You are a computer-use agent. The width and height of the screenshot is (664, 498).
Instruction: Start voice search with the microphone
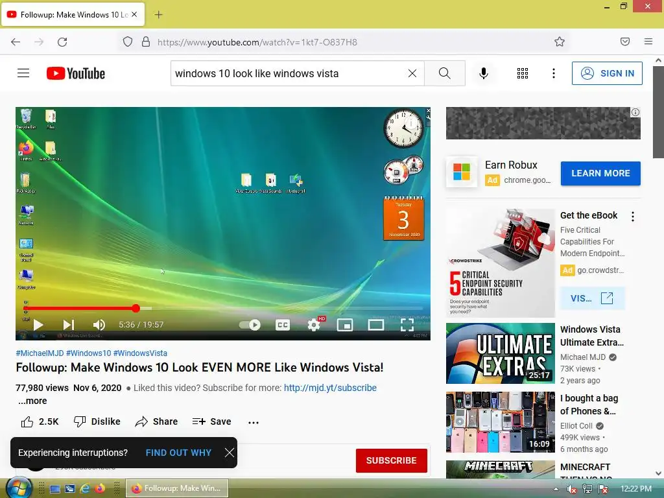click(x=484, y=73)
